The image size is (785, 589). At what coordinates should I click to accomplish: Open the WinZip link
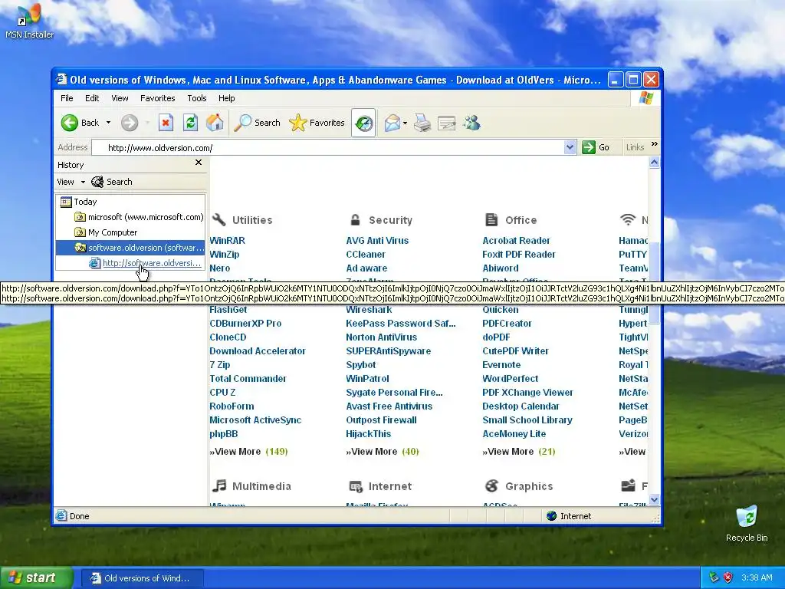225,255
